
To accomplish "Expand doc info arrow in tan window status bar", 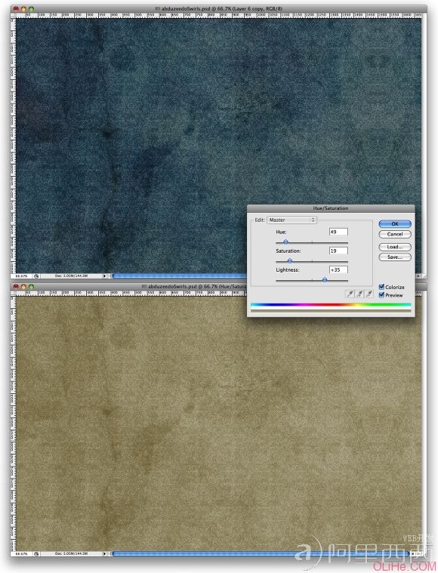I will pyautogui.click(x=104, y=553).
